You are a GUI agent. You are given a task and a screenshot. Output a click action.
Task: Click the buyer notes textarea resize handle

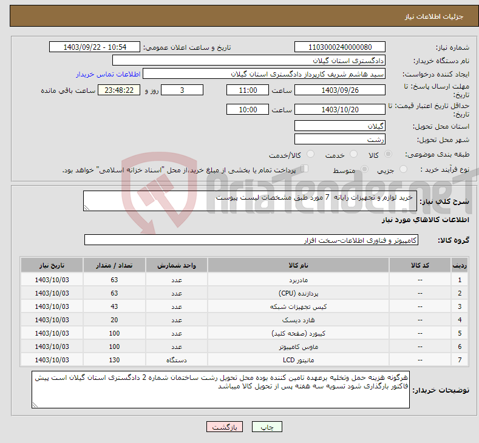click(35, 405)
